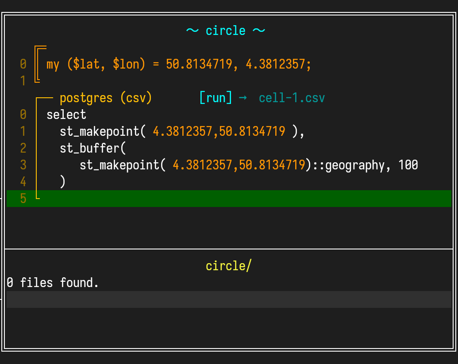The width and height of the screenshot is (458, 364).
Task: Click the green highlighted line 5
Action: (229, 199)
